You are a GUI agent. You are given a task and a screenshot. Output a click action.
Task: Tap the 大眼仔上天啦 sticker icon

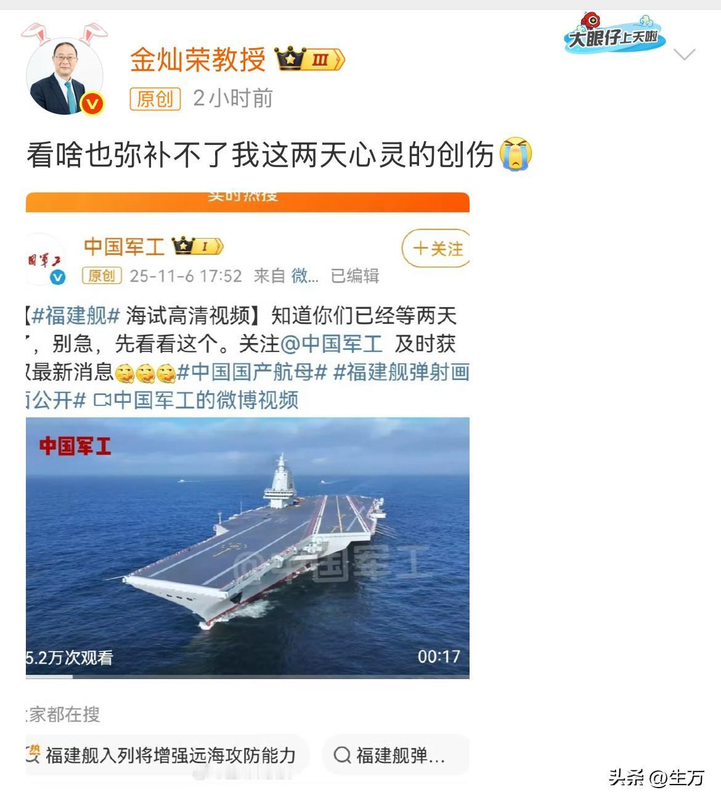(614, 34)
